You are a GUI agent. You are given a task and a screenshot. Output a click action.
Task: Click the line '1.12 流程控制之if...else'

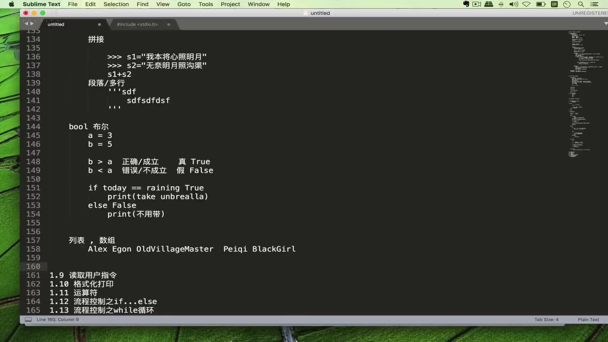103,301
